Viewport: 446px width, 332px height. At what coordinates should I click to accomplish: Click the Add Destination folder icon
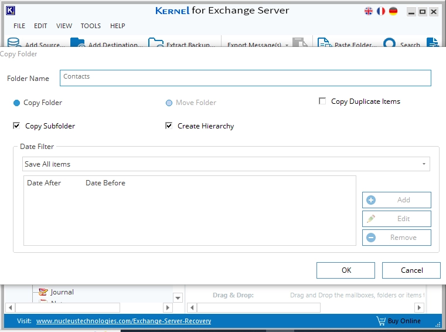coord(77,42)
